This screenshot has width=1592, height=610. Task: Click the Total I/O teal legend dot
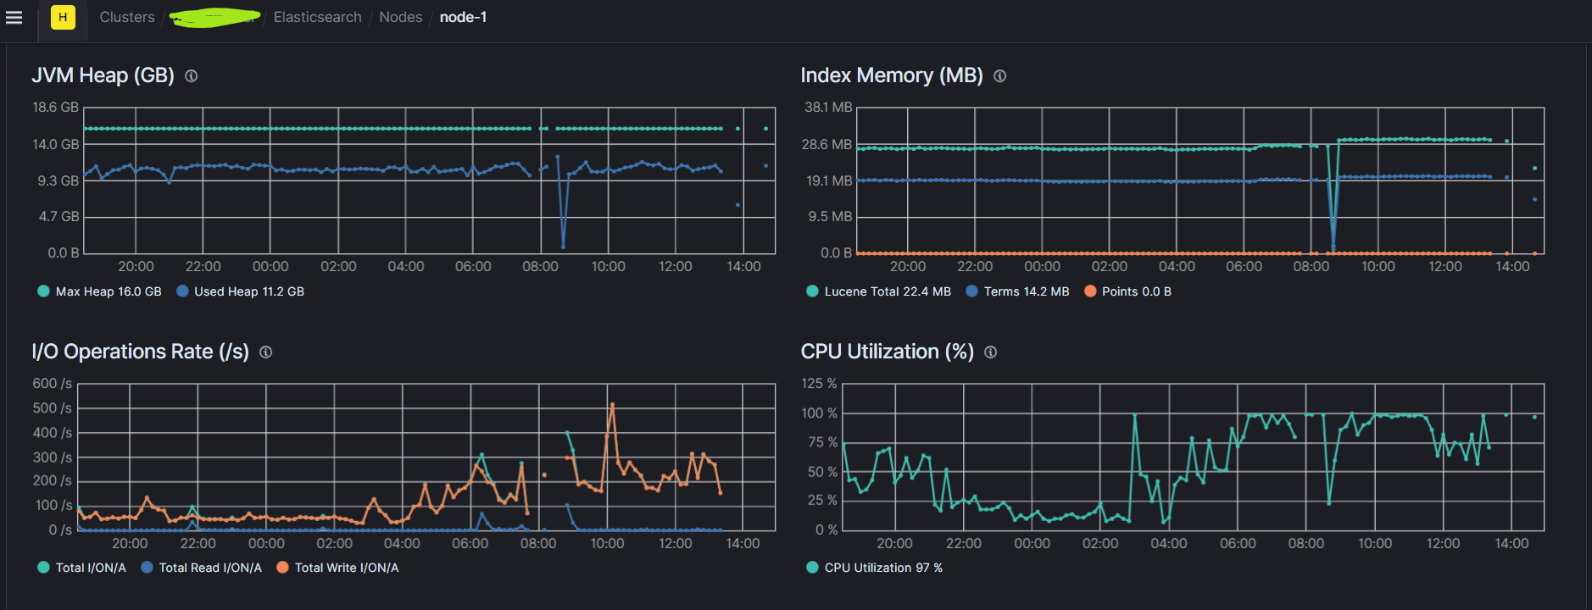[43, 568]
